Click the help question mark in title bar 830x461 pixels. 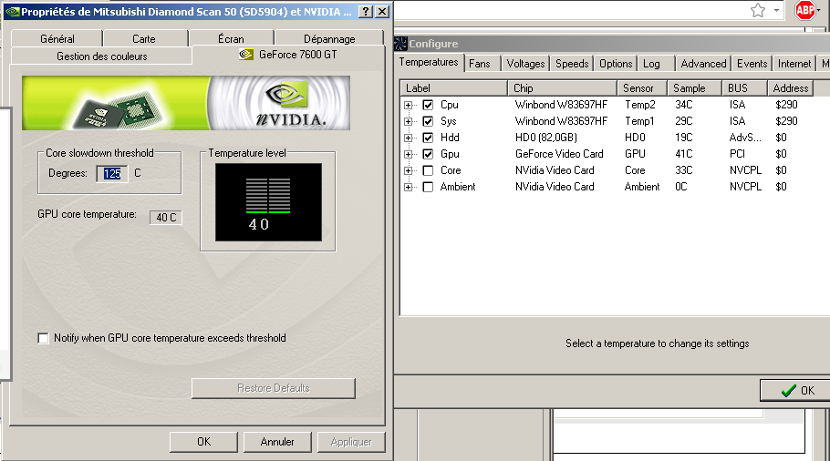click(365, 12)
